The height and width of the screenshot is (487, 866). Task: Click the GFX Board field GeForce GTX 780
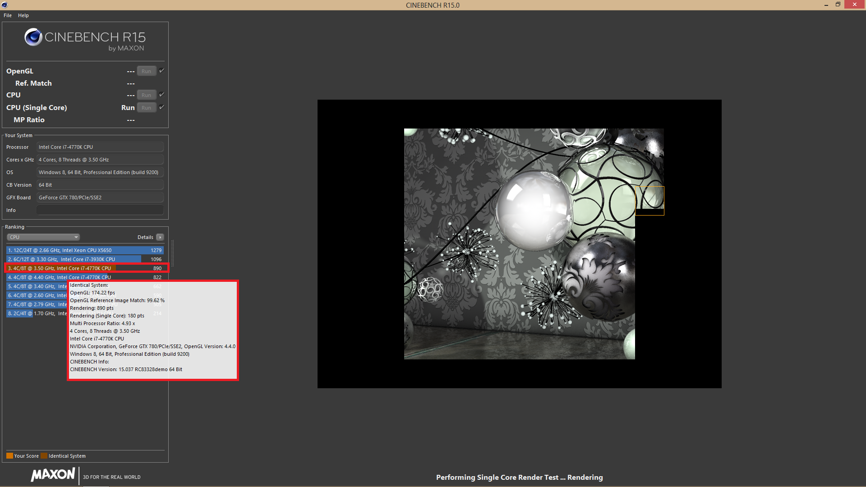click(100, 198)
